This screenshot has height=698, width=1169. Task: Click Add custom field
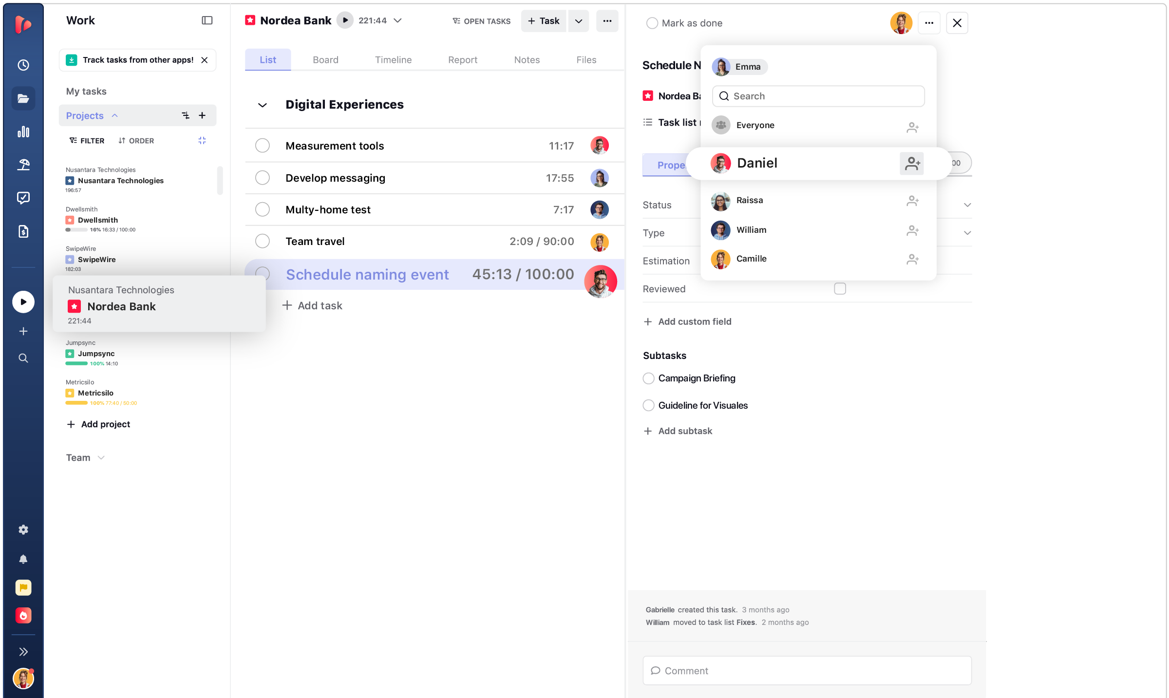(687, 322)
